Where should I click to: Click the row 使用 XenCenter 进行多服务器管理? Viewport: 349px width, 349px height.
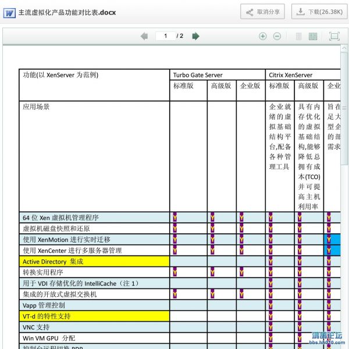coord(94,250)
